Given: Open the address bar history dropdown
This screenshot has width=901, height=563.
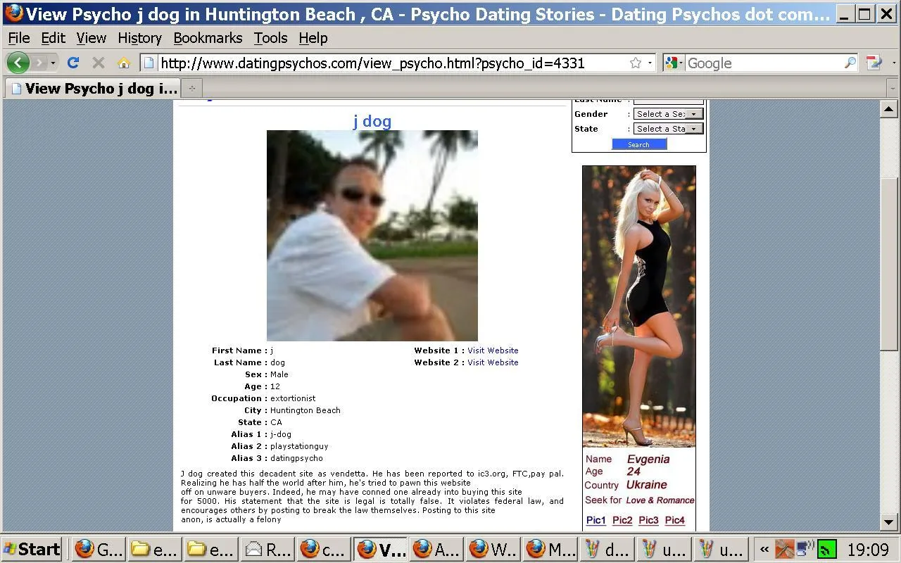Looking at the screenshot, I should point(650,63).
